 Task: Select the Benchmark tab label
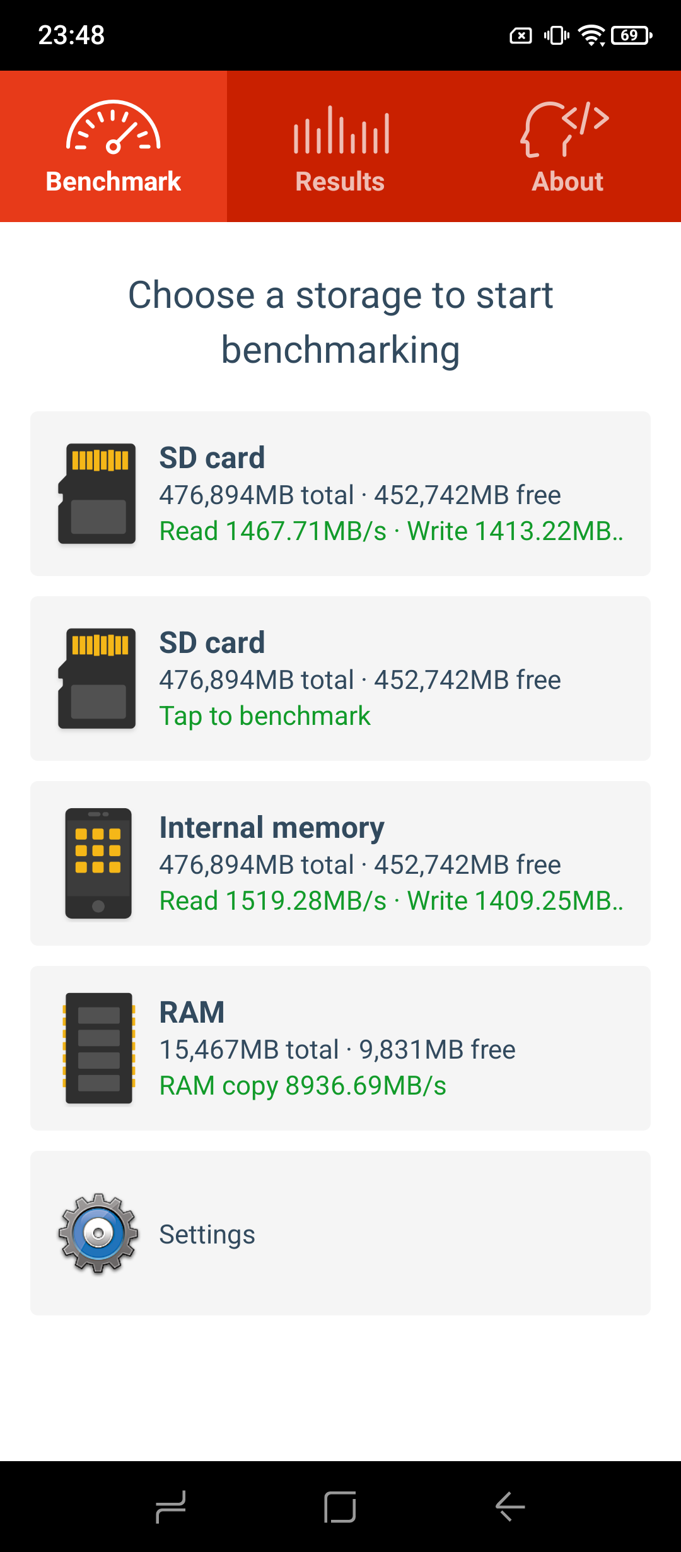point(113,182)
